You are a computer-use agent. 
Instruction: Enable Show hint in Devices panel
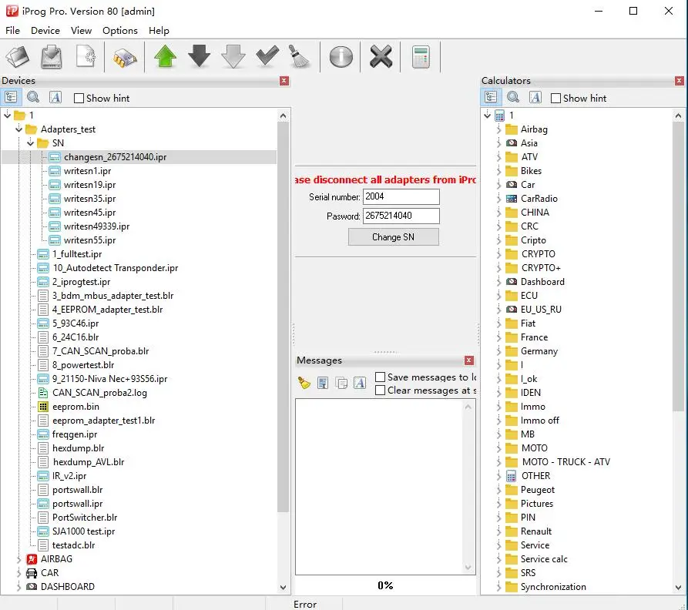click(79, 99)
